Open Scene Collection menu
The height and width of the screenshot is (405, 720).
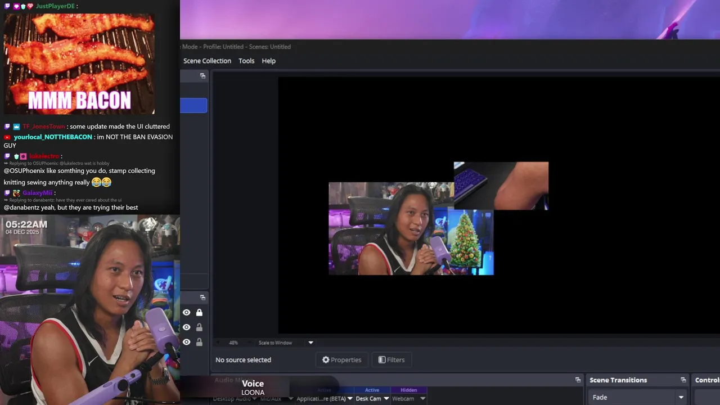point(207,61)
